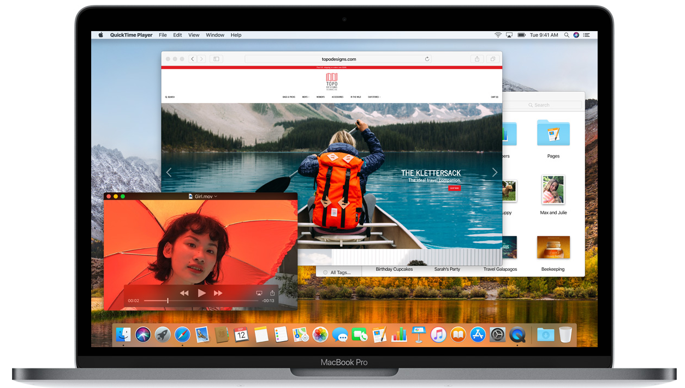Open the File menu
Image resolution: width=685 pixels, height=388 pixels.
point(163,35)
